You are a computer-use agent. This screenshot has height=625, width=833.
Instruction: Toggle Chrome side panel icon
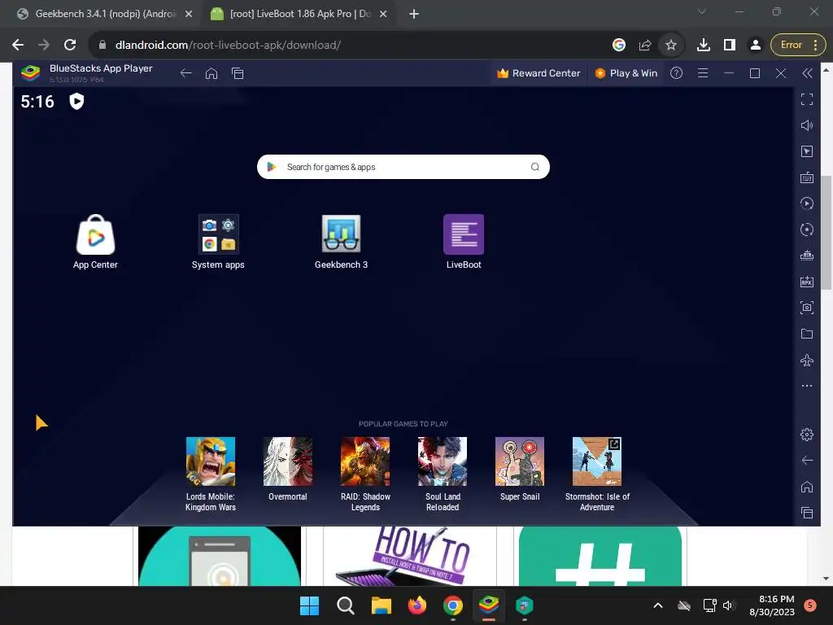click(x=730, y=46)
